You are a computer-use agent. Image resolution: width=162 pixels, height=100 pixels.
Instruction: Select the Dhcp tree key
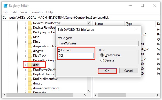pos(37,42)
